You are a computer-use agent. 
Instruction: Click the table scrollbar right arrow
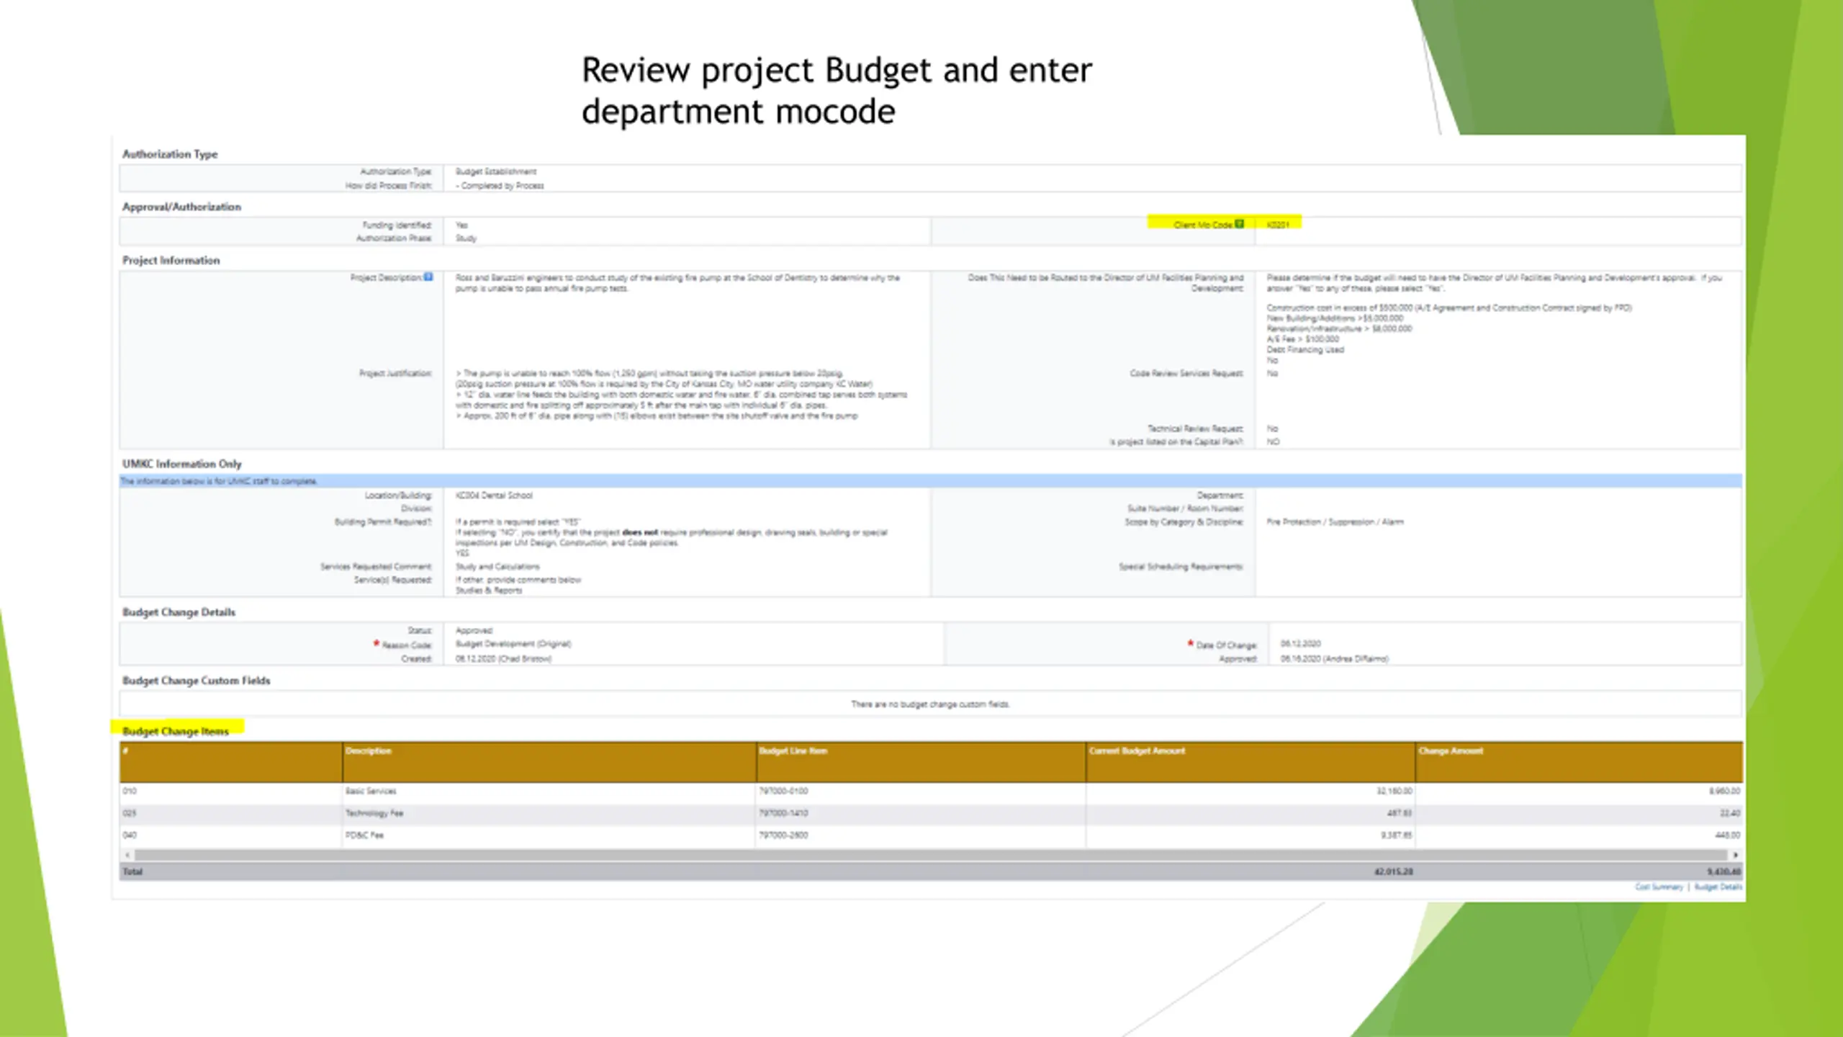1735,855
